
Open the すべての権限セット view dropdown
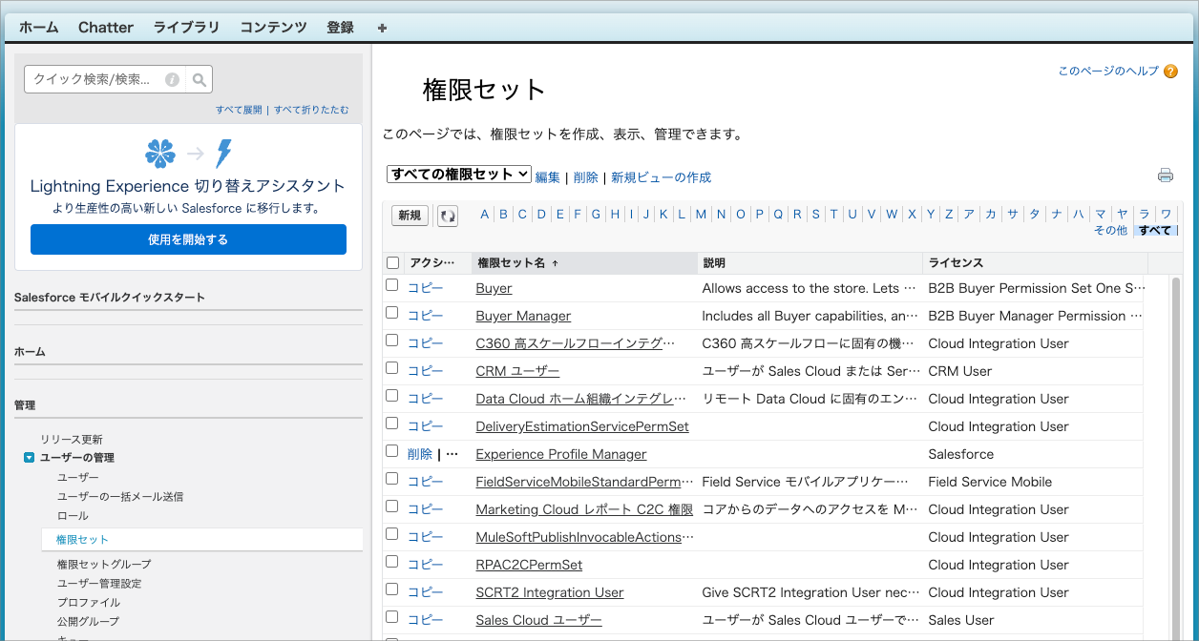coord(459,175)
